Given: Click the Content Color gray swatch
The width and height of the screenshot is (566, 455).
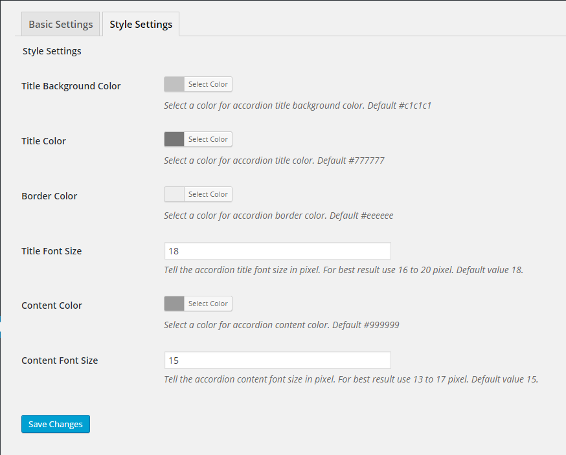Looking at the screenshot, I should coord(174,304).
